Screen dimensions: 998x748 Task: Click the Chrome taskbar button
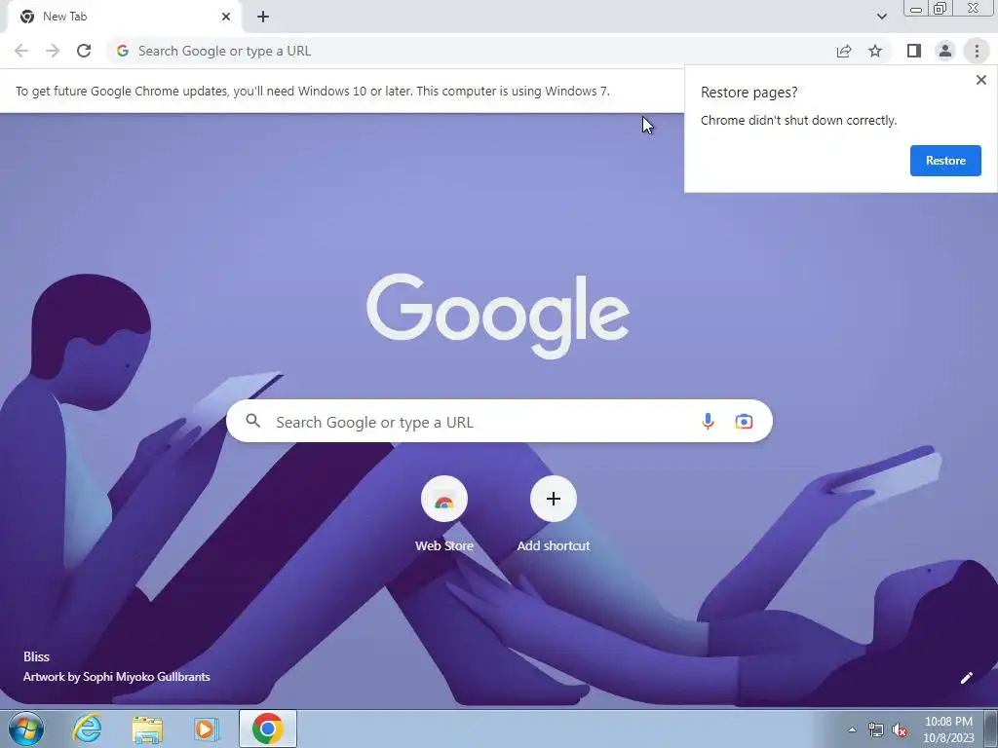[x=268, y=729]
